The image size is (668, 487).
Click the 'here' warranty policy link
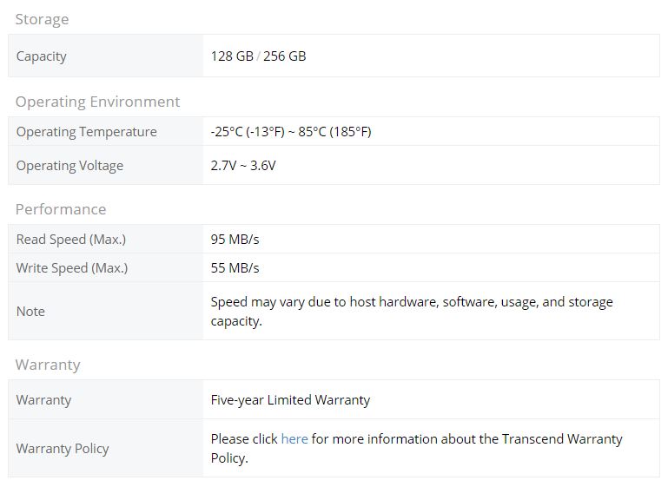(x=294, y=439)
